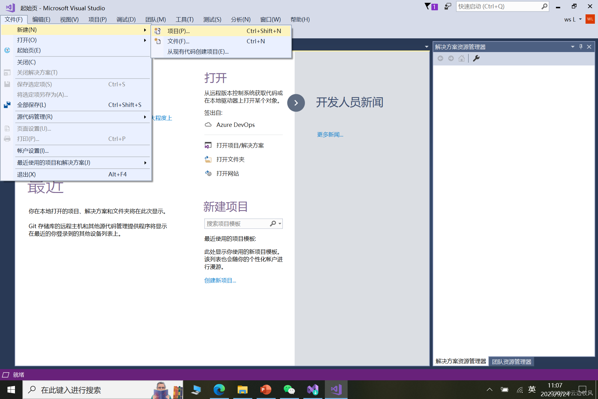The height and width of the screenshot is (399, 598).
Task: Toggle the Solution Explorer auto-hide pin
Action: tap(581, 47)
